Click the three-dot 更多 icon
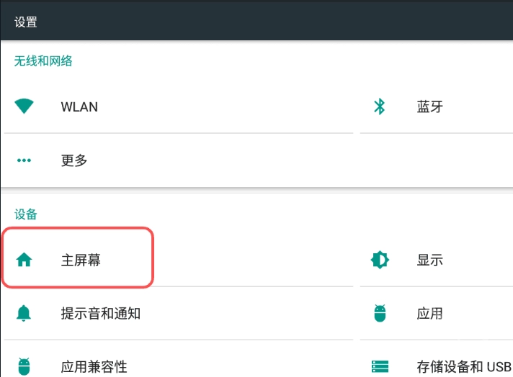This screenshot has width=513, height=377. [x=24, y=160]
